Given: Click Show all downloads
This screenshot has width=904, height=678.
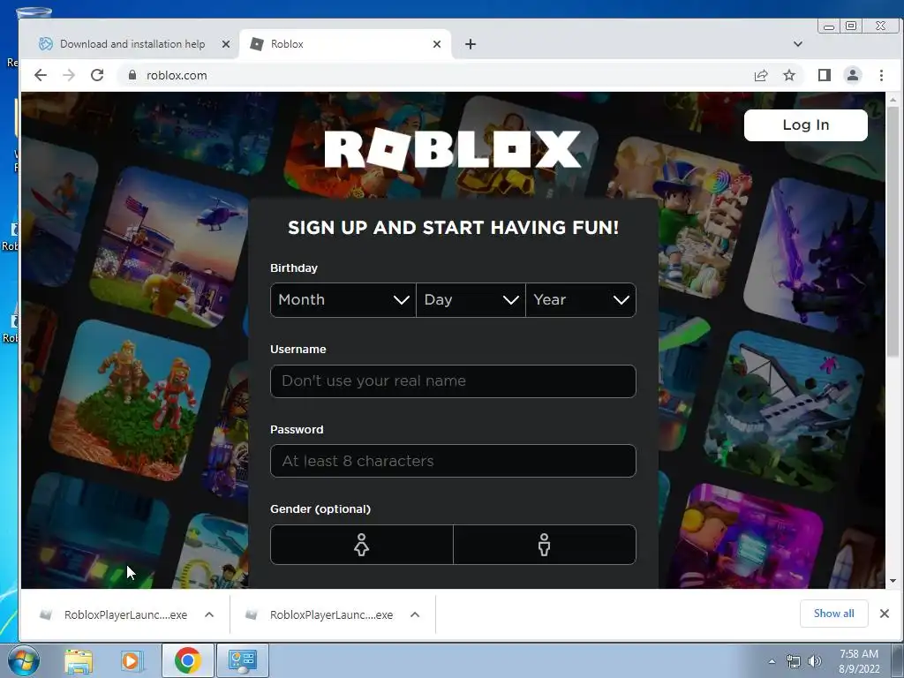Looking at the screenshot, I should [833, 614].
